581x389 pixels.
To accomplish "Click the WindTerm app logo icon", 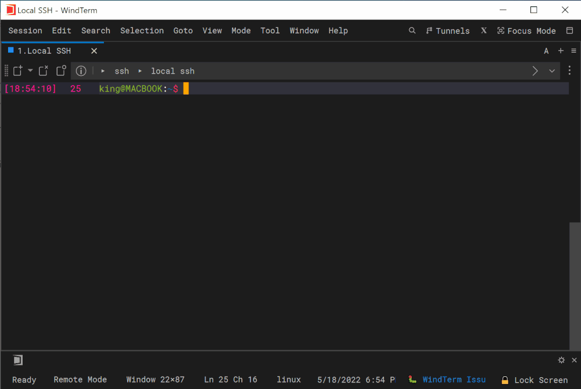I will (11, 10).
